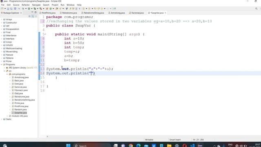
Task: Collapse All in Package Explorer toolbar
Action: tap(30, 16)
